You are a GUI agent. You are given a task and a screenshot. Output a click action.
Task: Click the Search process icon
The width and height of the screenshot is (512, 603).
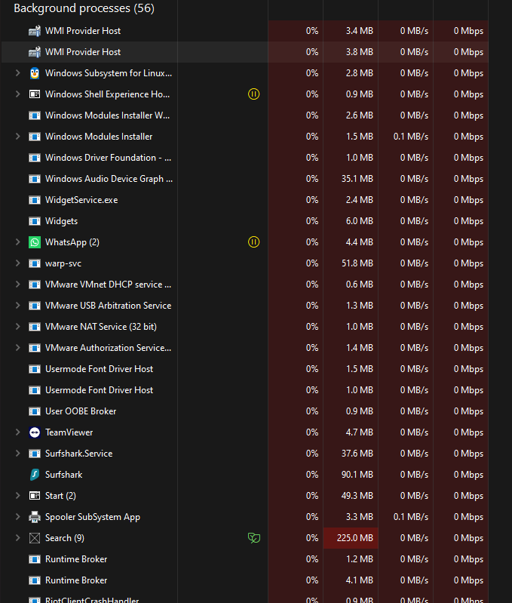35,538
